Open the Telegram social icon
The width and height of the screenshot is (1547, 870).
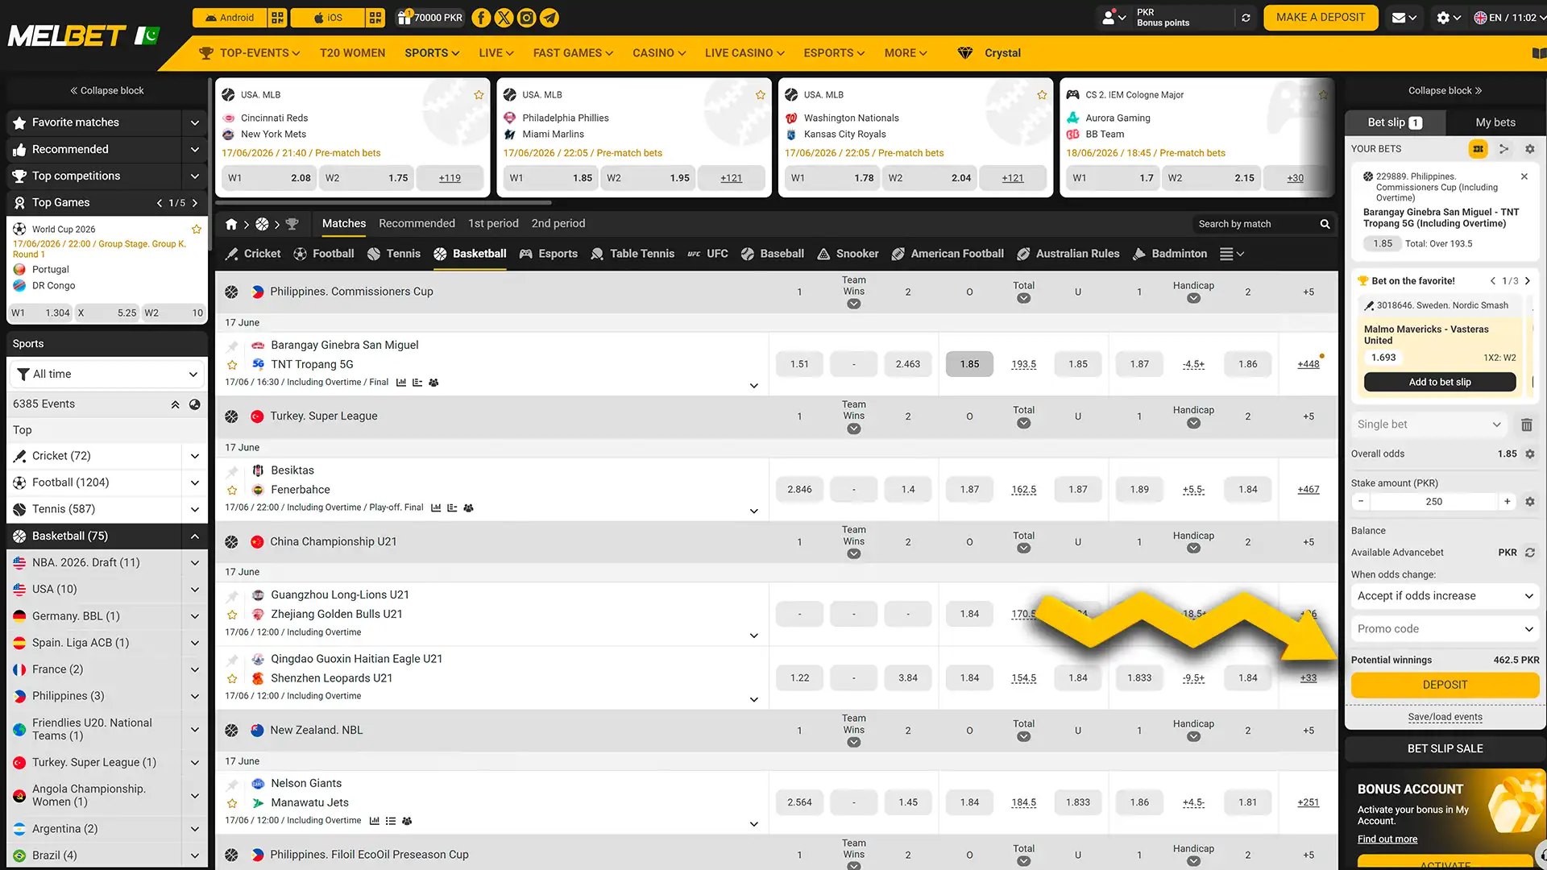pyautogui.click(x=549, y=18)
